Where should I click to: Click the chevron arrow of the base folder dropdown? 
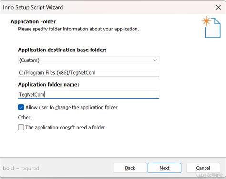(155, 60)
